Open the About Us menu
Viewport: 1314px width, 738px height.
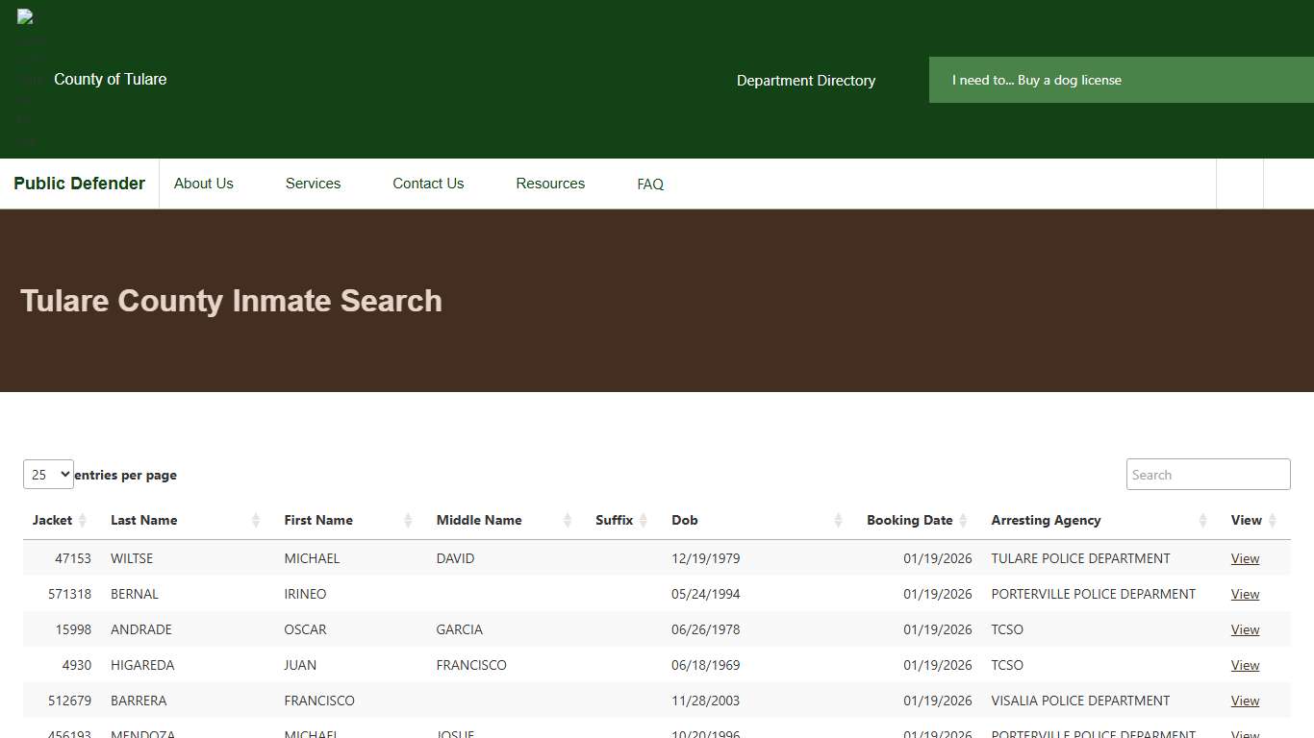[203, 184]
